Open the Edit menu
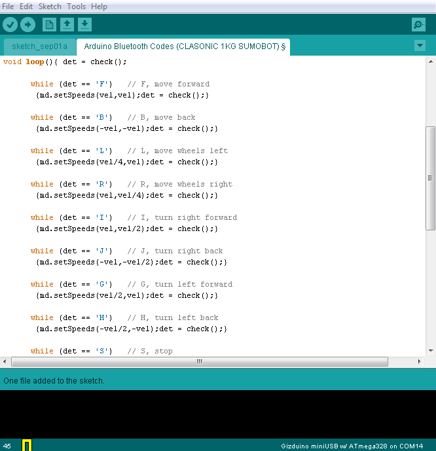Image resolution: width=436 pixels, height=451 pixels. [26, 7]
